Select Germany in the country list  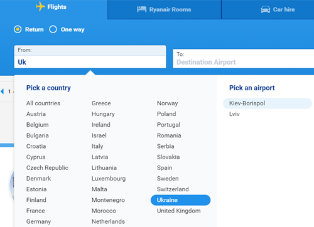39,221
